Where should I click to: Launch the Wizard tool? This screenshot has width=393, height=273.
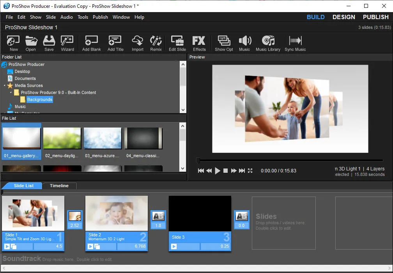coord(67,43)
